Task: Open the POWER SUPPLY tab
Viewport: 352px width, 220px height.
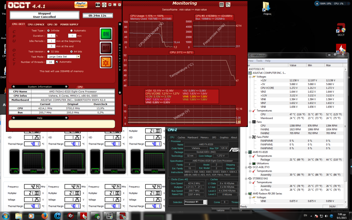Action: (70, 24)
